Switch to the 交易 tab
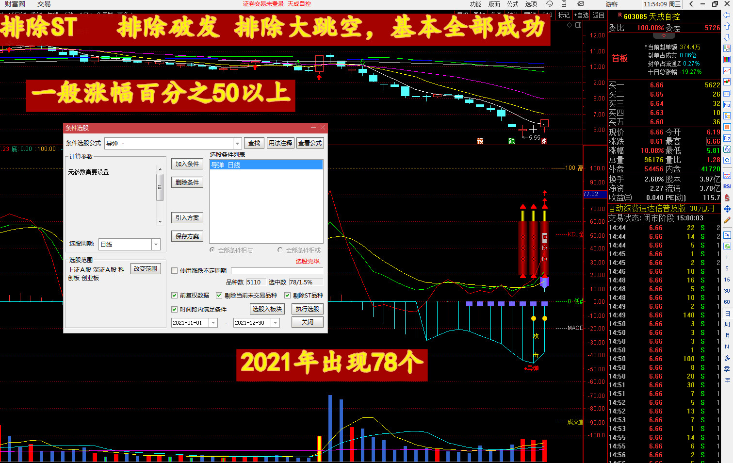The height and width of the screenshot is (463, 733). tap(44, 4)
